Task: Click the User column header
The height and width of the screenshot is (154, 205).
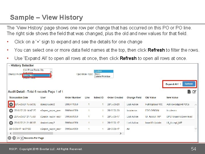Action: point(43,98)
